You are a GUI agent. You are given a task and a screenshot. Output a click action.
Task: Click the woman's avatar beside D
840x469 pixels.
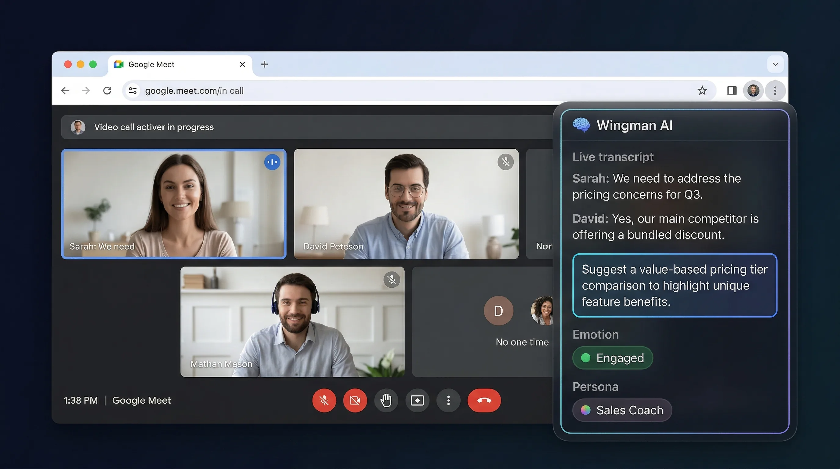[542, 311]
